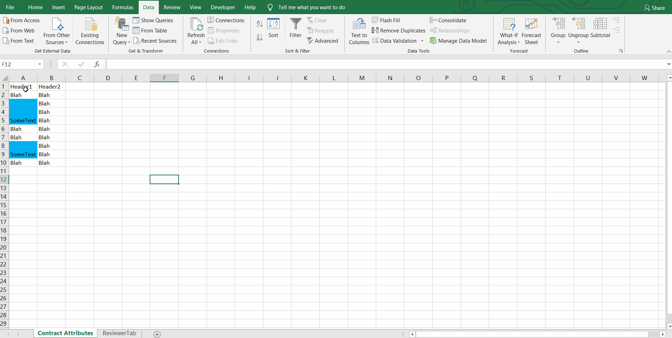Switch to the Formulas tab
The height and width of the screenshot is (338, 672).
[122, 7]
